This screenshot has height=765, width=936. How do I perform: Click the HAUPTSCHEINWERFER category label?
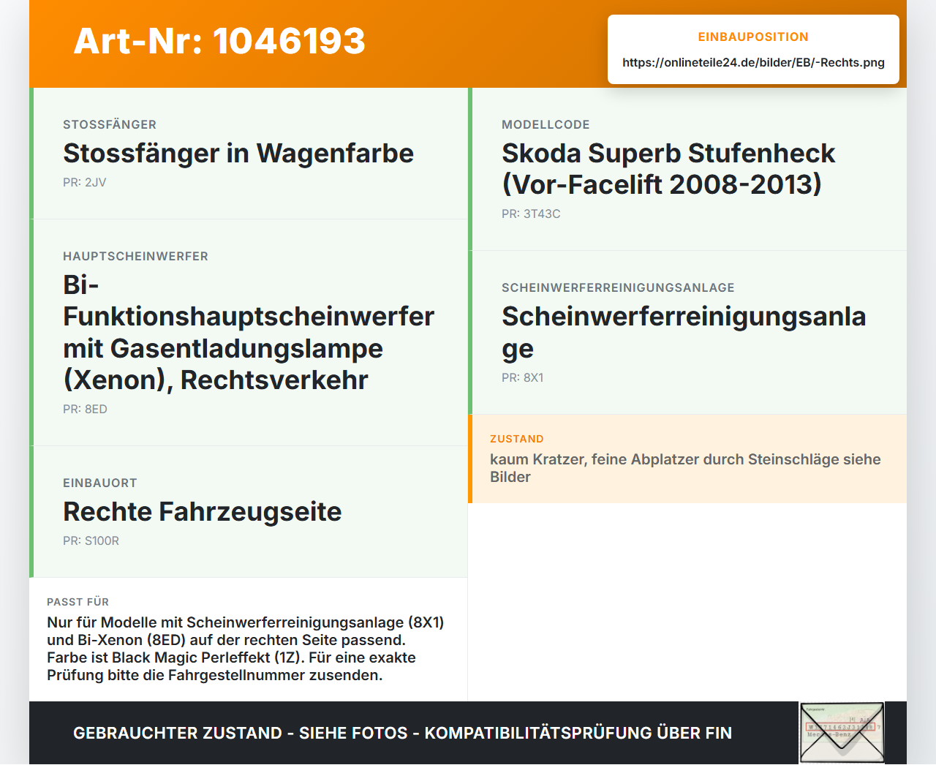(135, 256)
